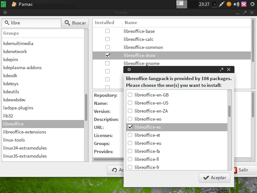Sort by the Name column header
This screenshot has height=193, width=257.
coord(186,23)
